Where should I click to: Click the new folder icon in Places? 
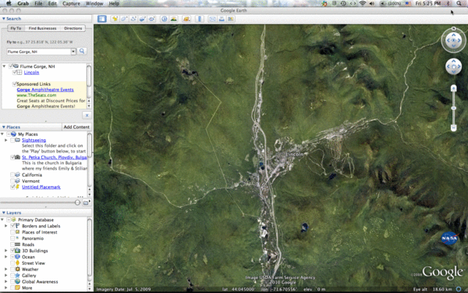[87, 202]
